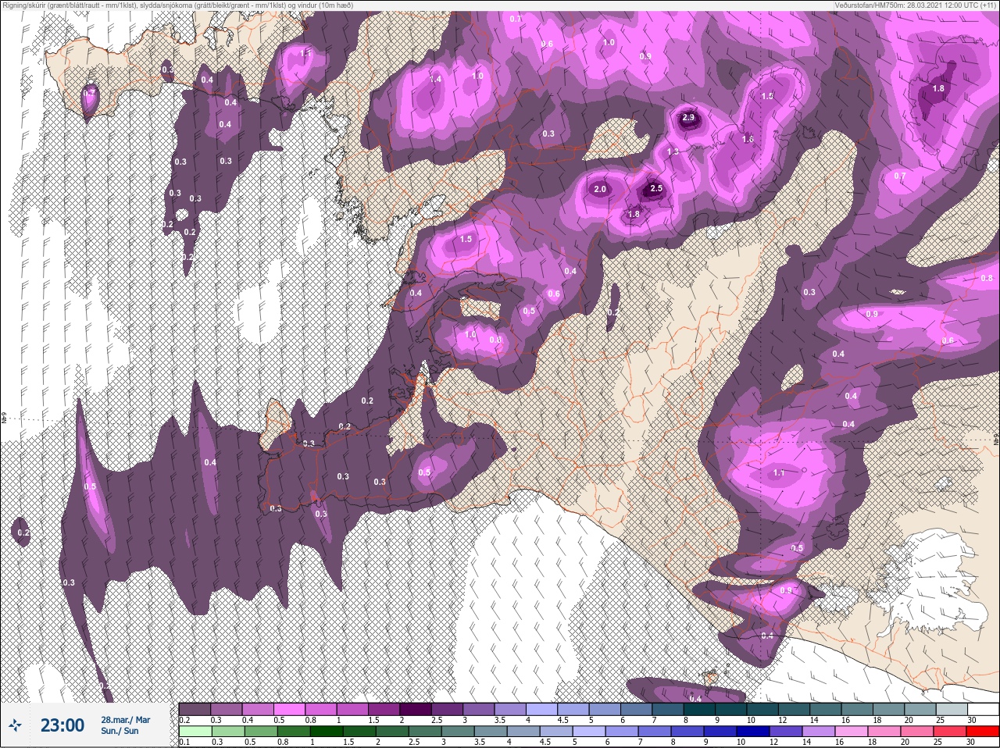
Task: Click the 1.6 precipitation value on the map
Action: pos(748,139)
